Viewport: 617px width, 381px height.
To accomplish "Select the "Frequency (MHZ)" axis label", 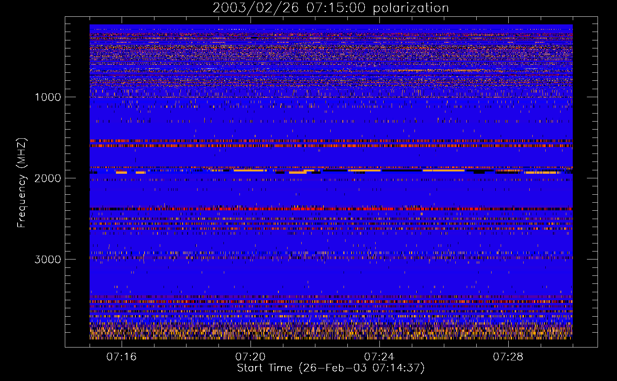I will (22, 182).
